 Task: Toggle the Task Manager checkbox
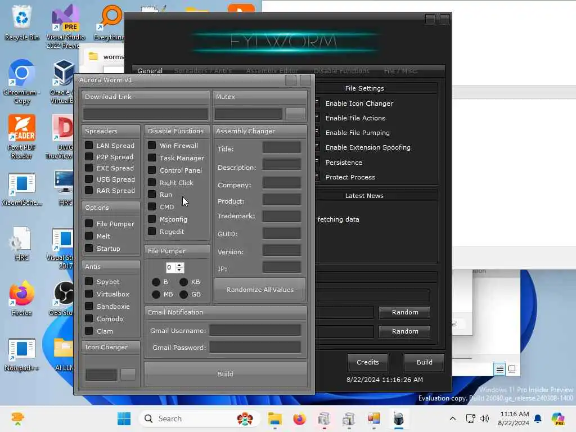click(x=152, y=157)
